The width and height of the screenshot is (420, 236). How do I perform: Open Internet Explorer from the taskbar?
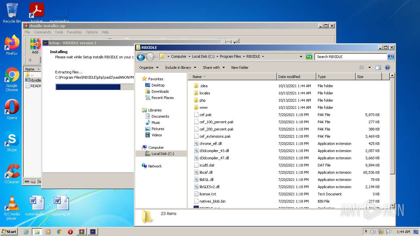click(26, 232)
